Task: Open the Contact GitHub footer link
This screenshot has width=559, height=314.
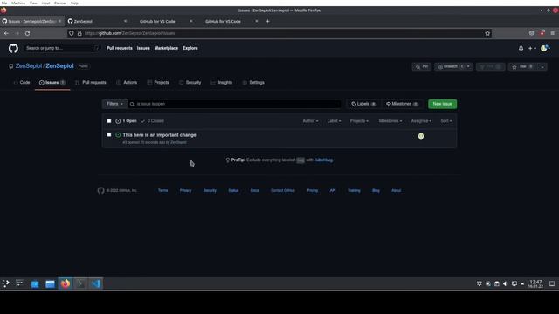Action: (x=283, y=190)
